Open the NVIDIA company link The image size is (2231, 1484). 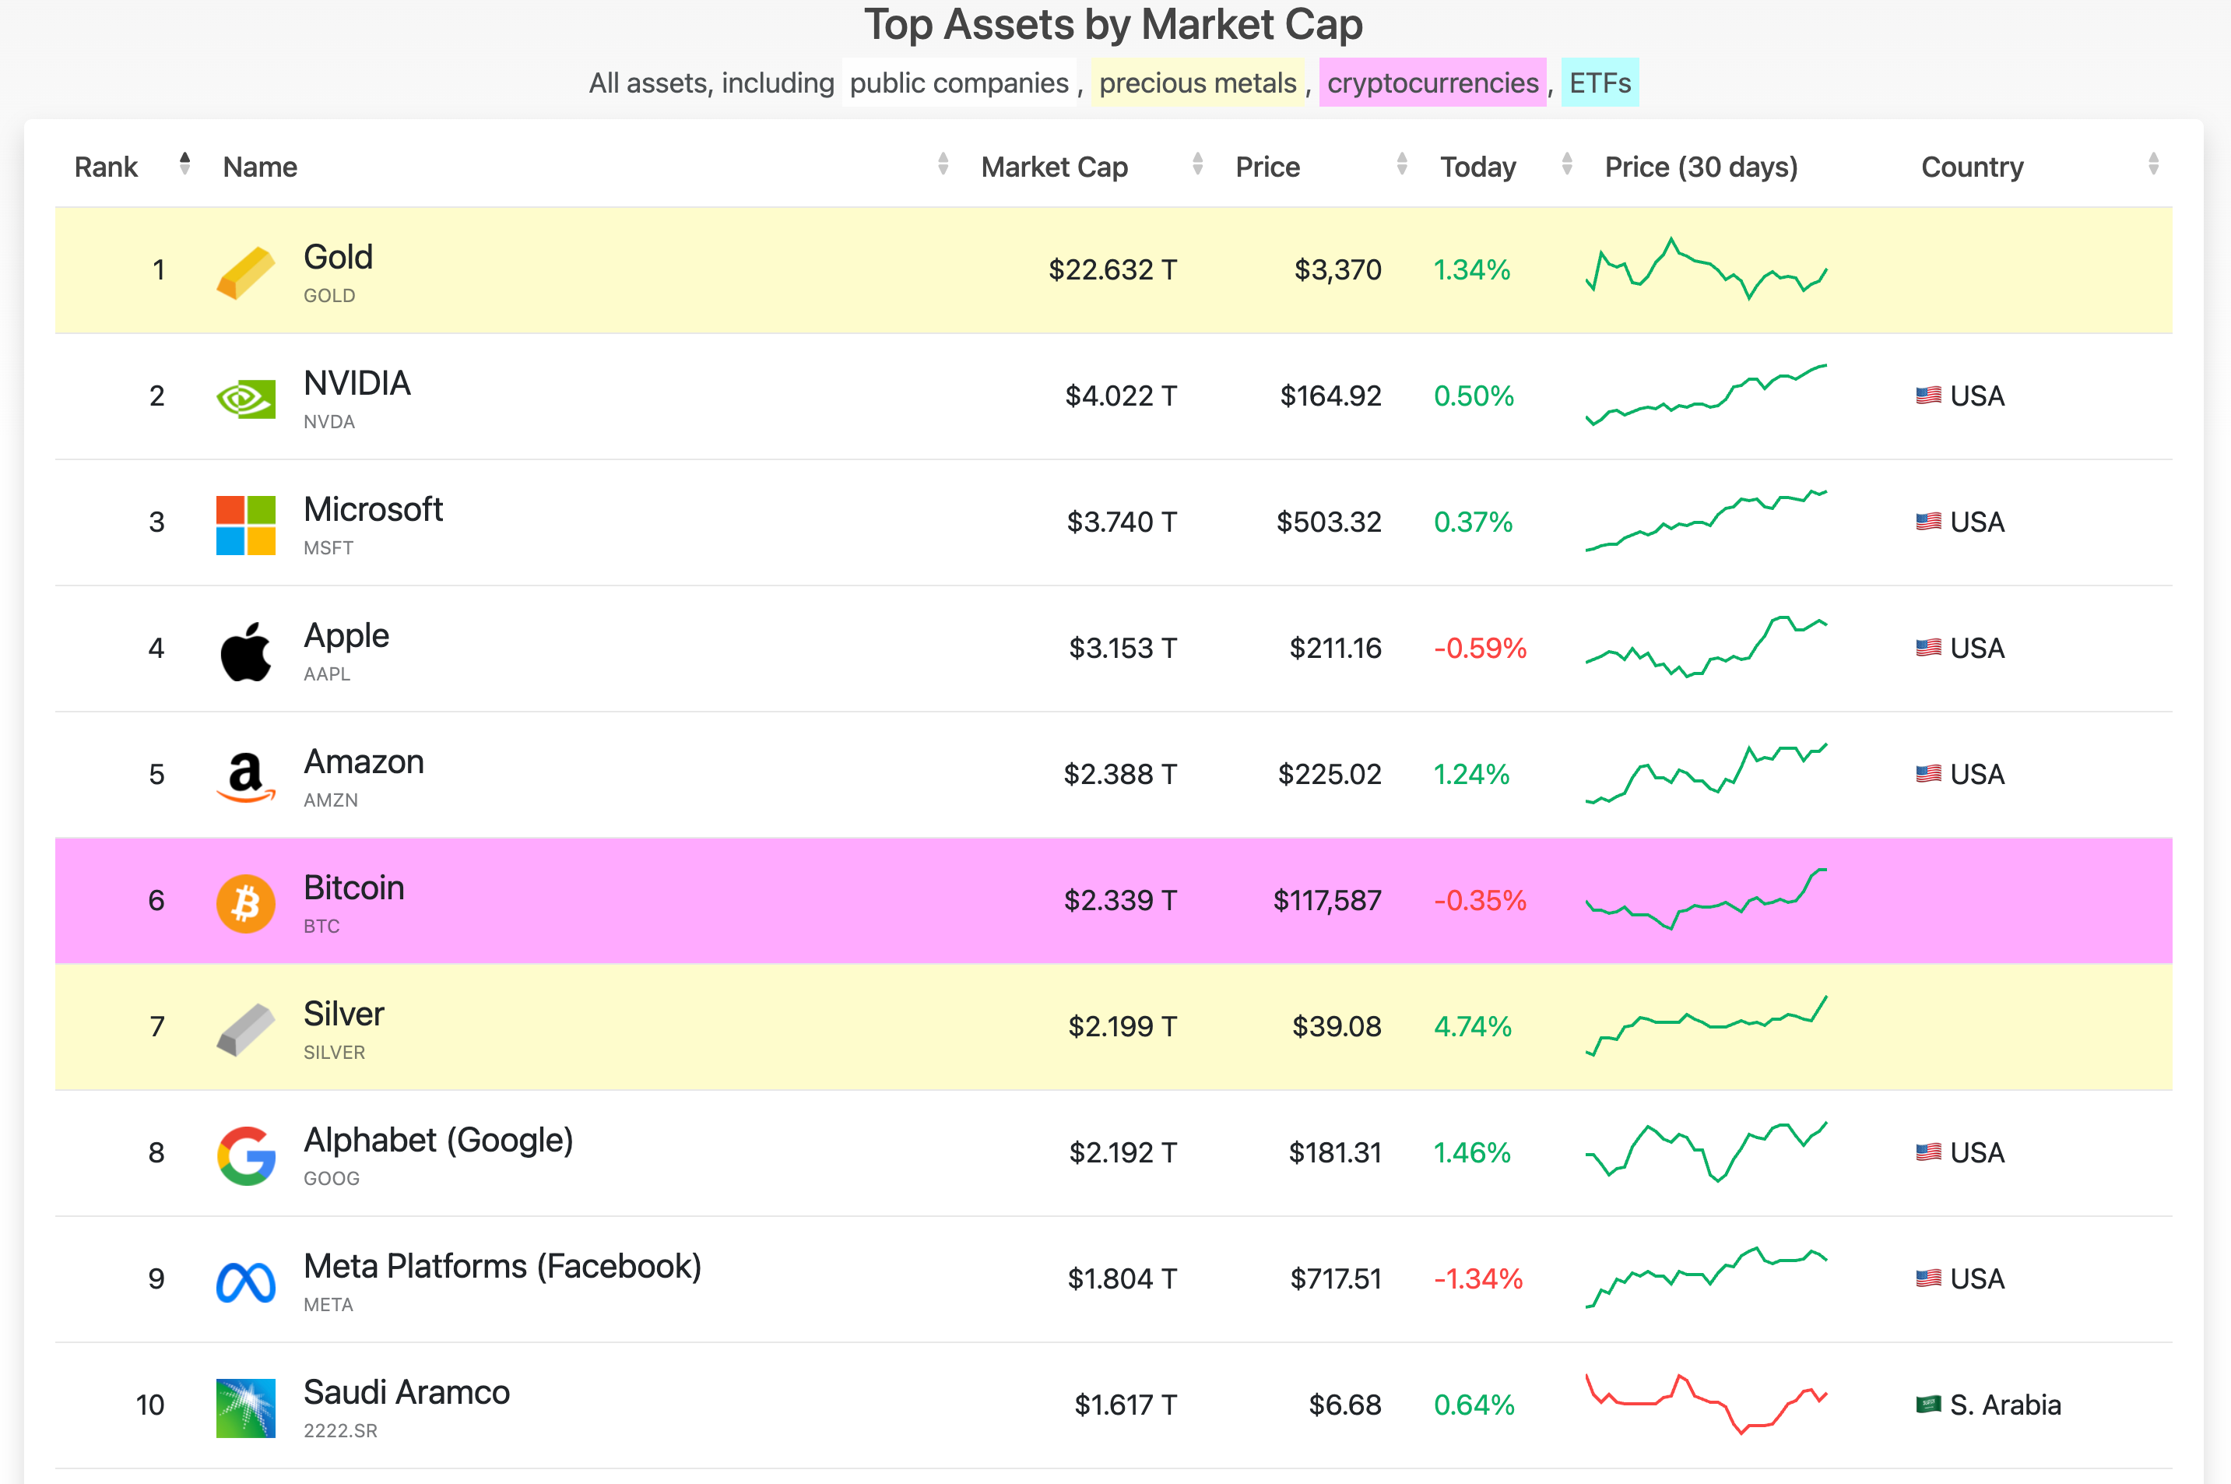[x=357, y=383]
